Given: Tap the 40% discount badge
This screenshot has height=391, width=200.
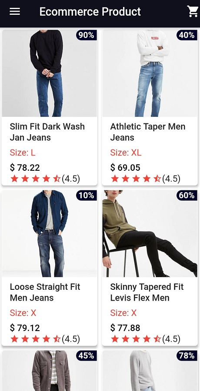Looking at the screenshot, I should pyautogui.click(x=187, y=35).
